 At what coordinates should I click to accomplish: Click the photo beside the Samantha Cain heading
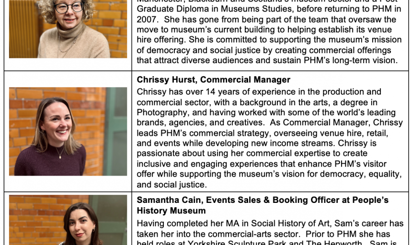click(68, 220)
